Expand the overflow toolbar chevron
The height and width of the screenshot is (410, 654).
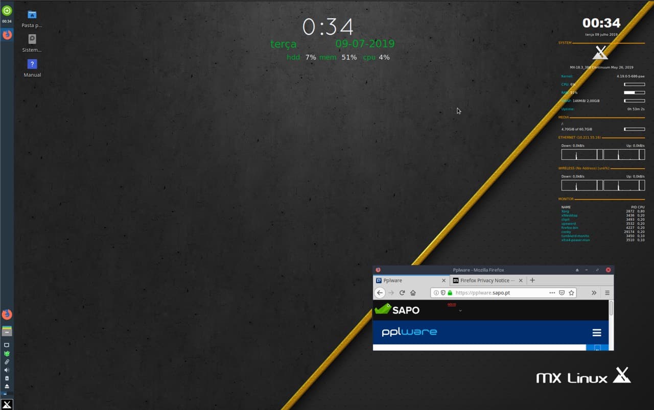[x=594, y=293]
